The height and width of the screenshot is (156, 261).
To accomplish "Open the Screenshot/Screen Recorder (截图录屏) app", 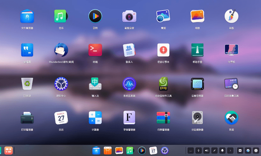I will point(129,16).
